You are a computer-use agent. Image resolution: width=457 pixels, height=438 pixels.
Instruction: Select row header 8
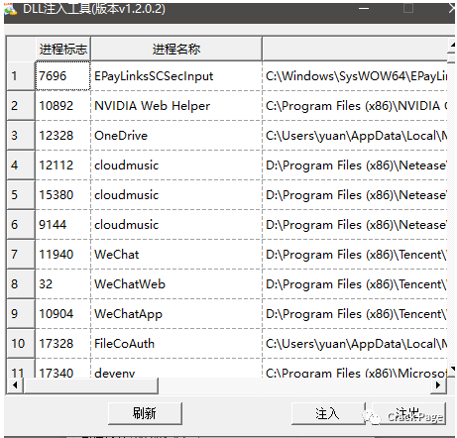[21, 284]
